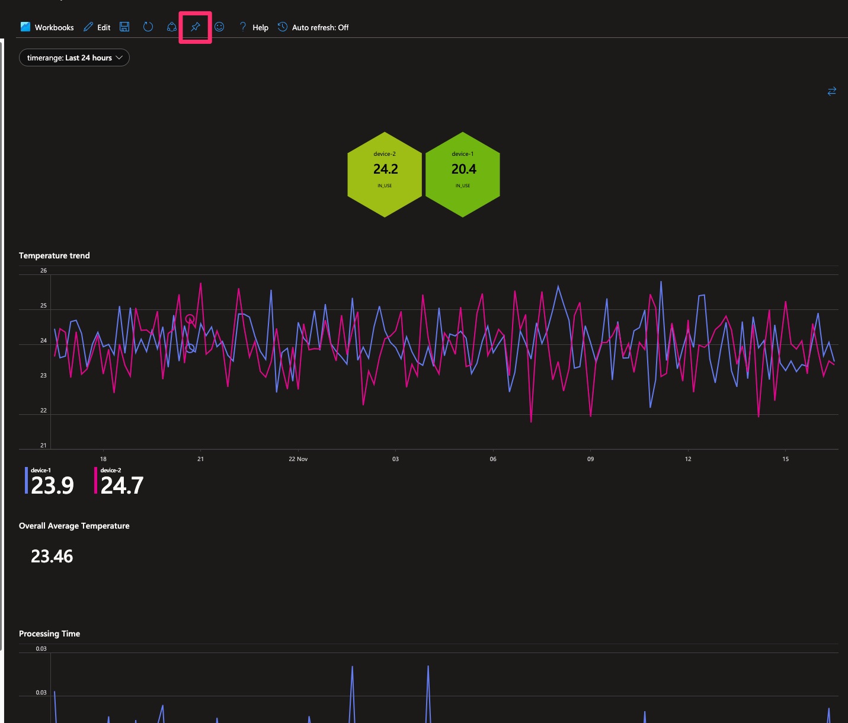Save the workbook with floppy disk icon

pos(124,27)
